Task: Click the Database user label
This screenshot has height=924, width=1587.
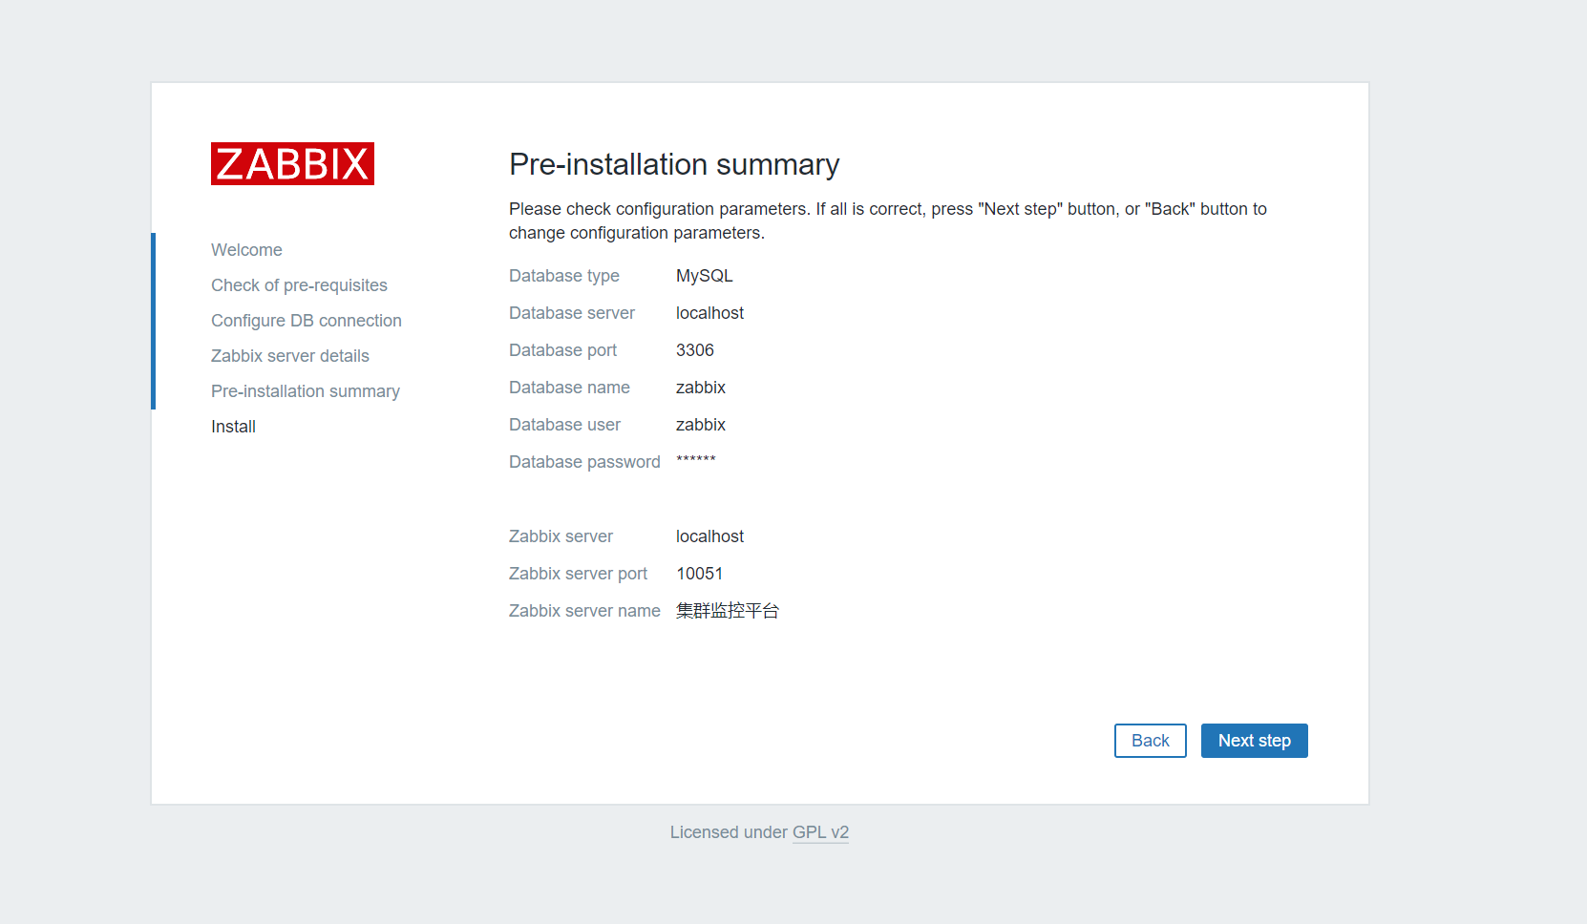Action: (564, 425)
